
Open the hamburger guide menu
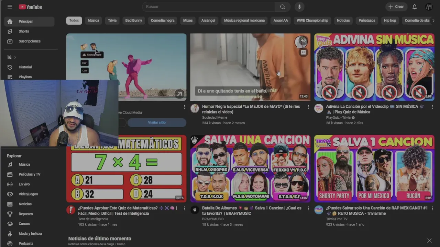coord(10,7)
